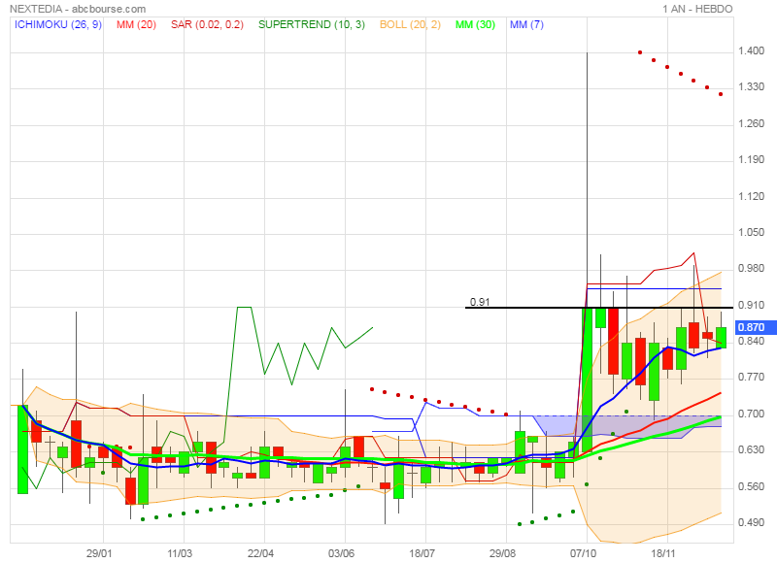
Task: Click the 0.490 price axis label
Action: coord(751,523)
